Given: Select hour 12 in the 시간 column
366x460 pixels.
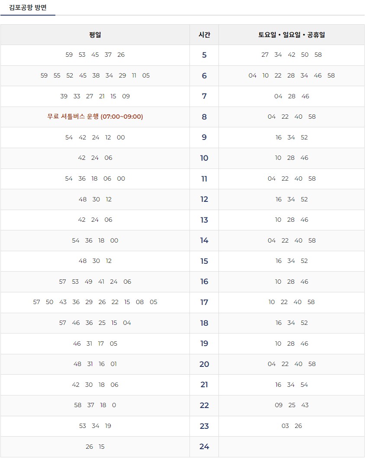Looking at the screenshot, I should pos(204,199).
